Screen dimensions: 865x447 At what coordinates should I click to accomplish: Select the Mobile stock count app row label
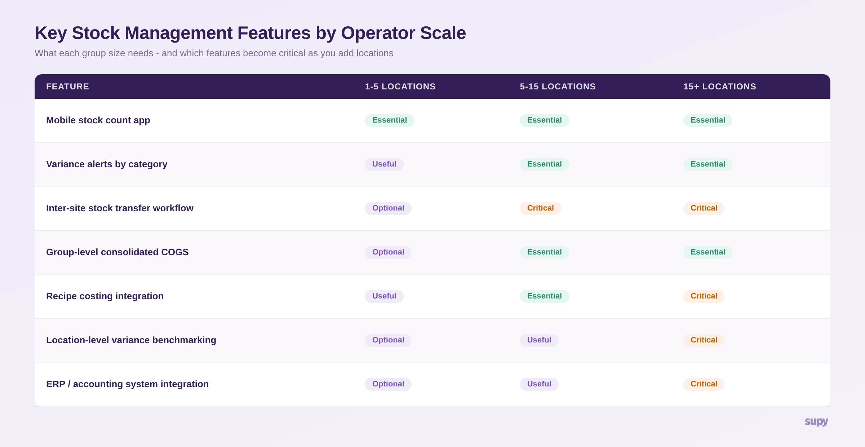pos(98,120)
